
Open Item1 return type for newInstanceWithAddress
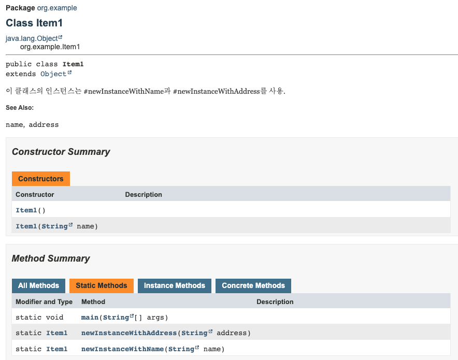[x=56, y=333]
